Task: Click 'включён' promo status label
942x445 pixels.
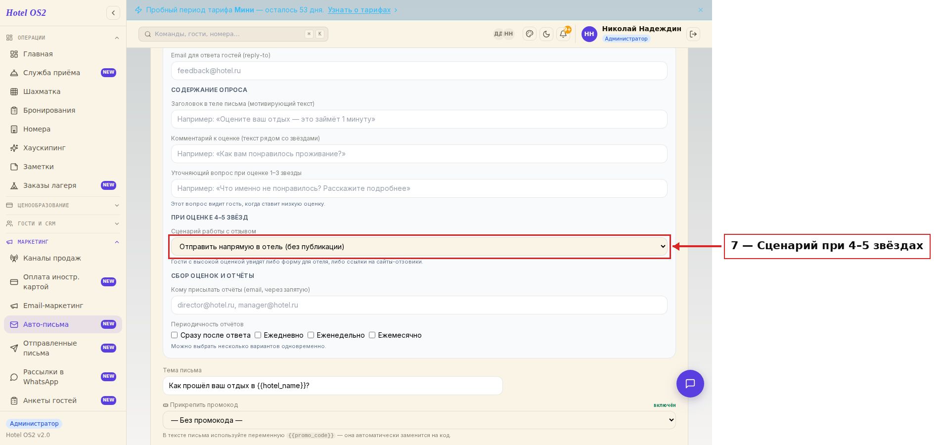Action: click(x=665, y=405)
